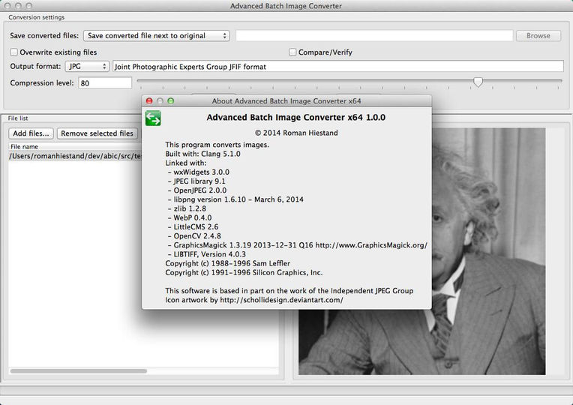This screenshot has width=573, height=405.
Task: Click Remove selected files button
Action: pyautogui.click(x=97, y=133)
